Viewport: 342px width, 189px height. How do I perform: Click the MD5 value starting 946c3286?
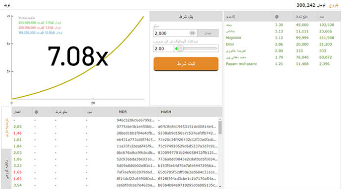pyautogui.click(x=136, y=120)
